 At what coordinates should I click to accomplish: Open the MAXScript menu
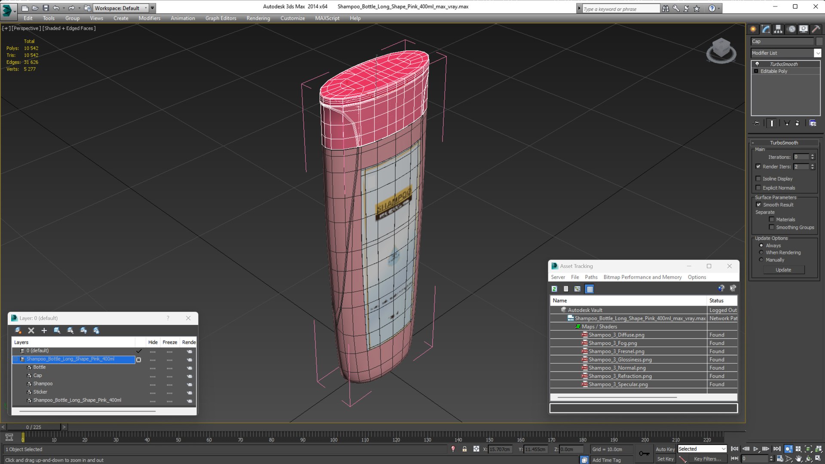(x=327, y=18)
